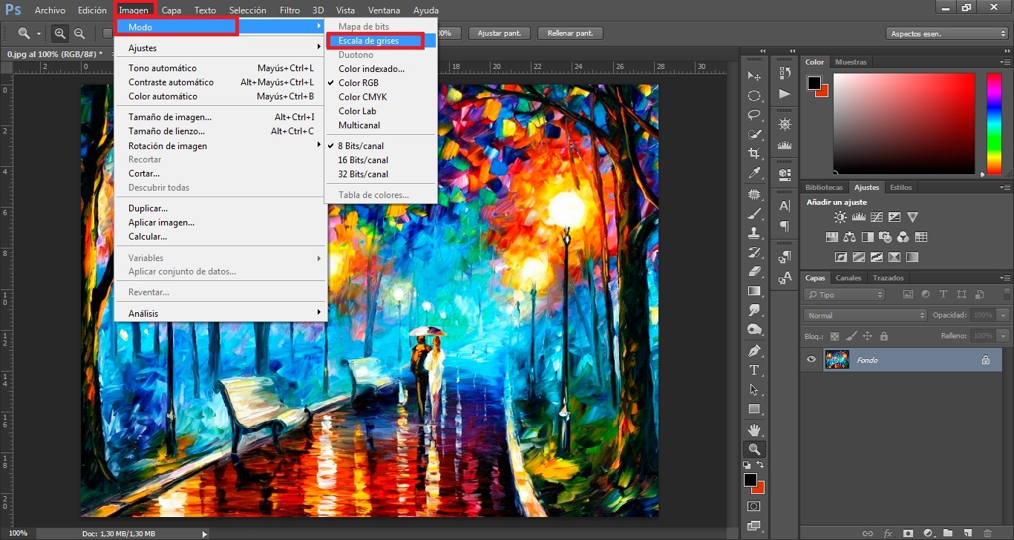The width and height of the screenshot is (1014, 540).
Task: Toggle Quick Mask mode
Action: point(754,507)
